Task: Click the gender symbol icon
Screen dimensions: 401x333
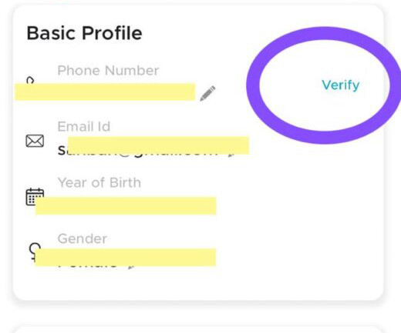Action: point(34,251)
